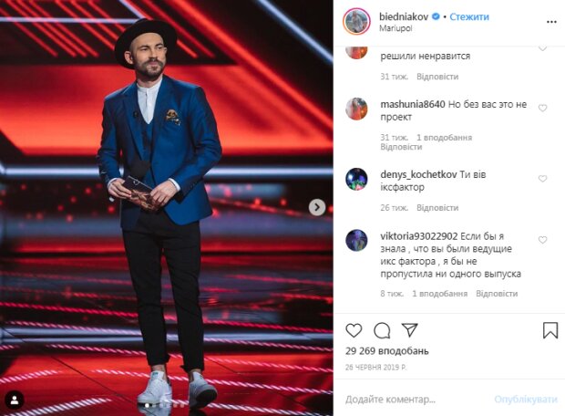Focus the Додайте коментар input field
Viewport: 565px width, 416px height.
[415, 399]
